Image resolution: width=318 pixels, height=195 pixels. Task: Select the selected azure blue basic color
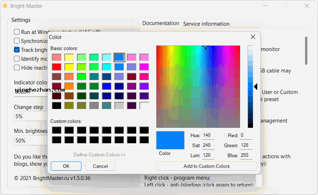coord(119,57)
